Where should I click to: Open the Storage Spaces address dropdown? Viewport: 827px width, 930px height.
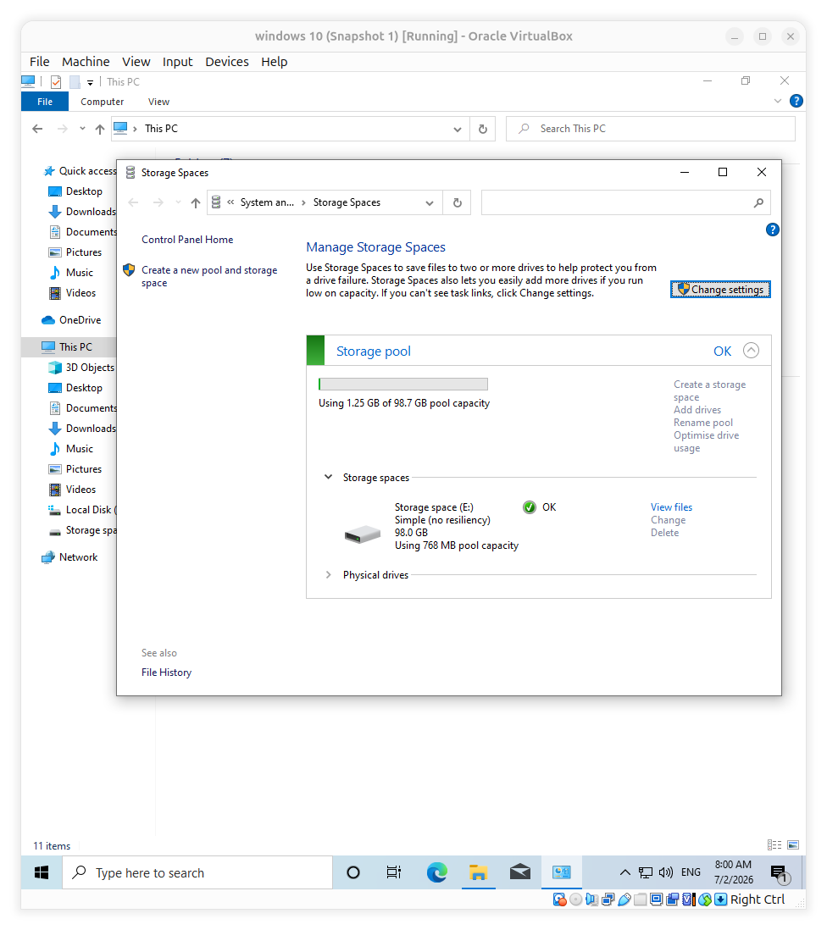430,202
